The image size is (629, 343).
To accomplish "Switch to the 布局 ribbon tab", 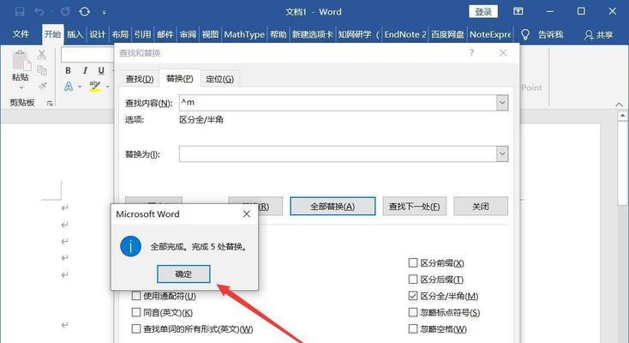I will point(119,34).
